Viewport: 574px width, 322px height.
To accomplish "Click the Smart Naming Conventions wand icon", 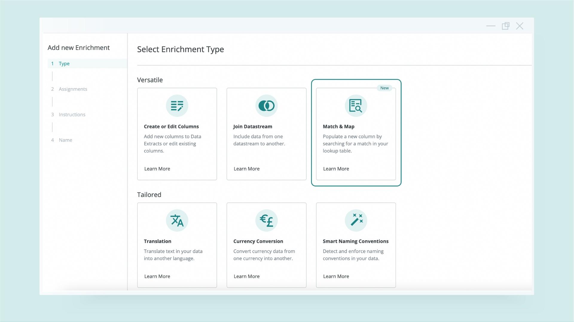I will coord(356,220).
